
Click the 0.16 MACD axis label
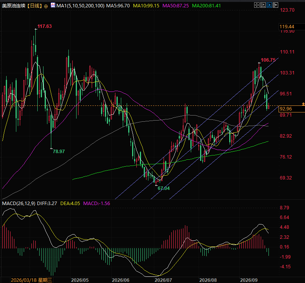pos(284,247)
